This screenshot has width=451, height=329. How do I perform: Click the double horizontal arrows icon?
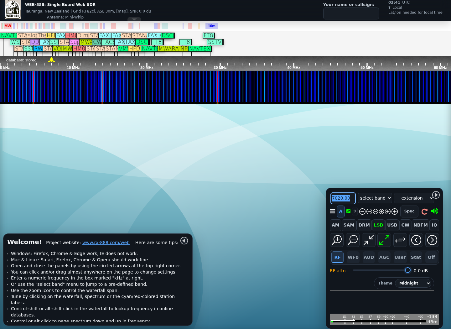point(400,240)
